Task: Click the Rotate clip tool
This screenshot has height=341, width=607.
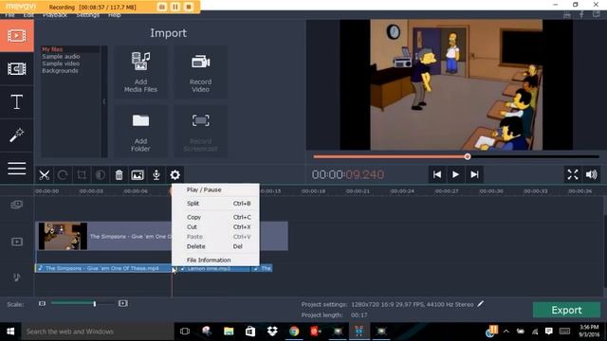Action: coord(63,175)
